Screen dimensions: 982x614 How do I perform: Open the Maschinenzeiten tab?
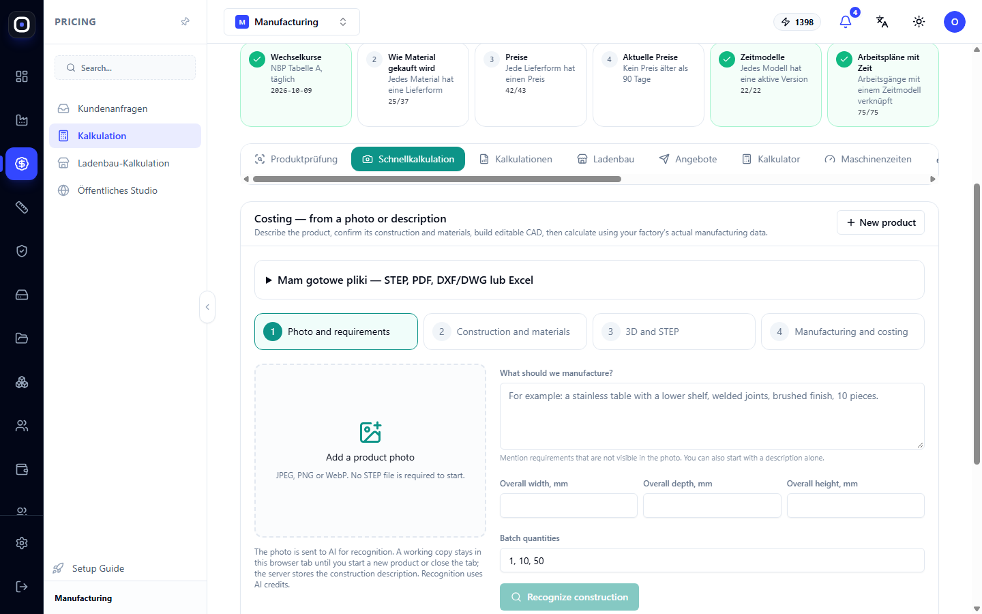coord(868,159)
